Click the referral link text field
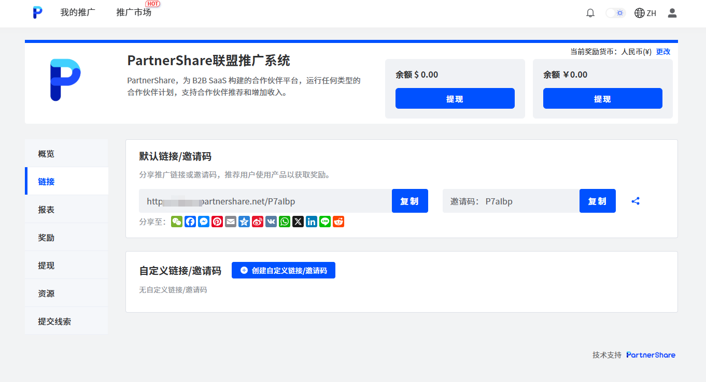The width and height of the screenshot is (706, 382). click(265, 201)
